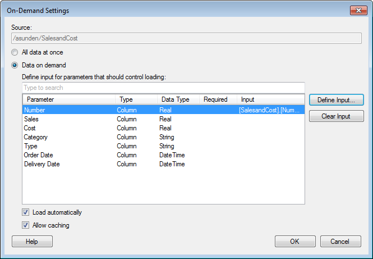Select the Sales parameter row

(x=31, y=119)
